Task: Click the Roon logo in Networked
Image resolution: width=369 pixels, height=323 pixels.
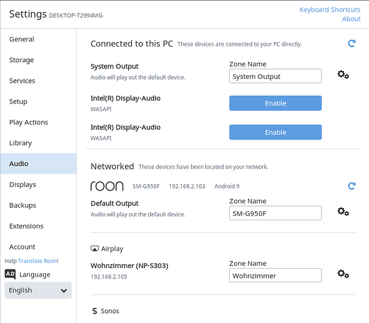Action: [x=107, y=186]
